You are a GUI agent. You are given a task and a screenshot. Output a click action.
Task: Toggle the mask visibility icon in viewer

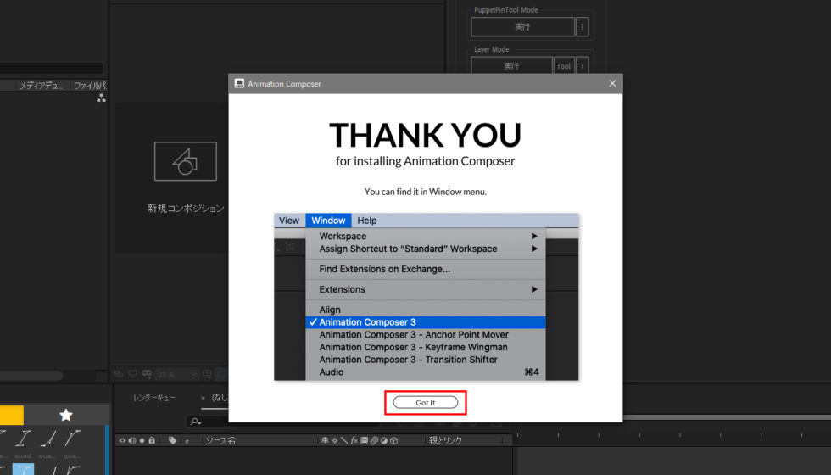[147, 374]
